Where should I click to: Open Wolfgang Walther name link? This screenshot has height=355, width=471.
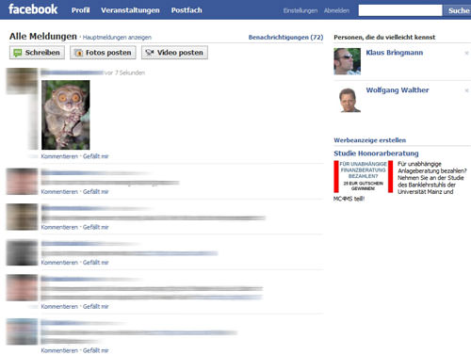398,90
